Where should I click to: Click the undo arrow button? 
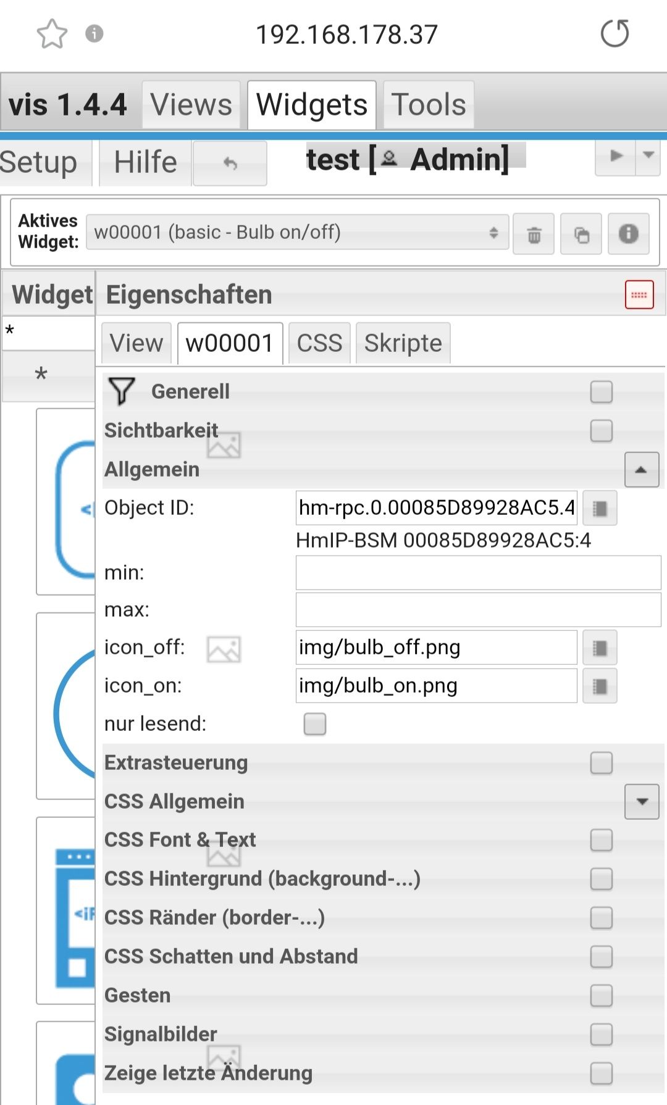(230, 164)
